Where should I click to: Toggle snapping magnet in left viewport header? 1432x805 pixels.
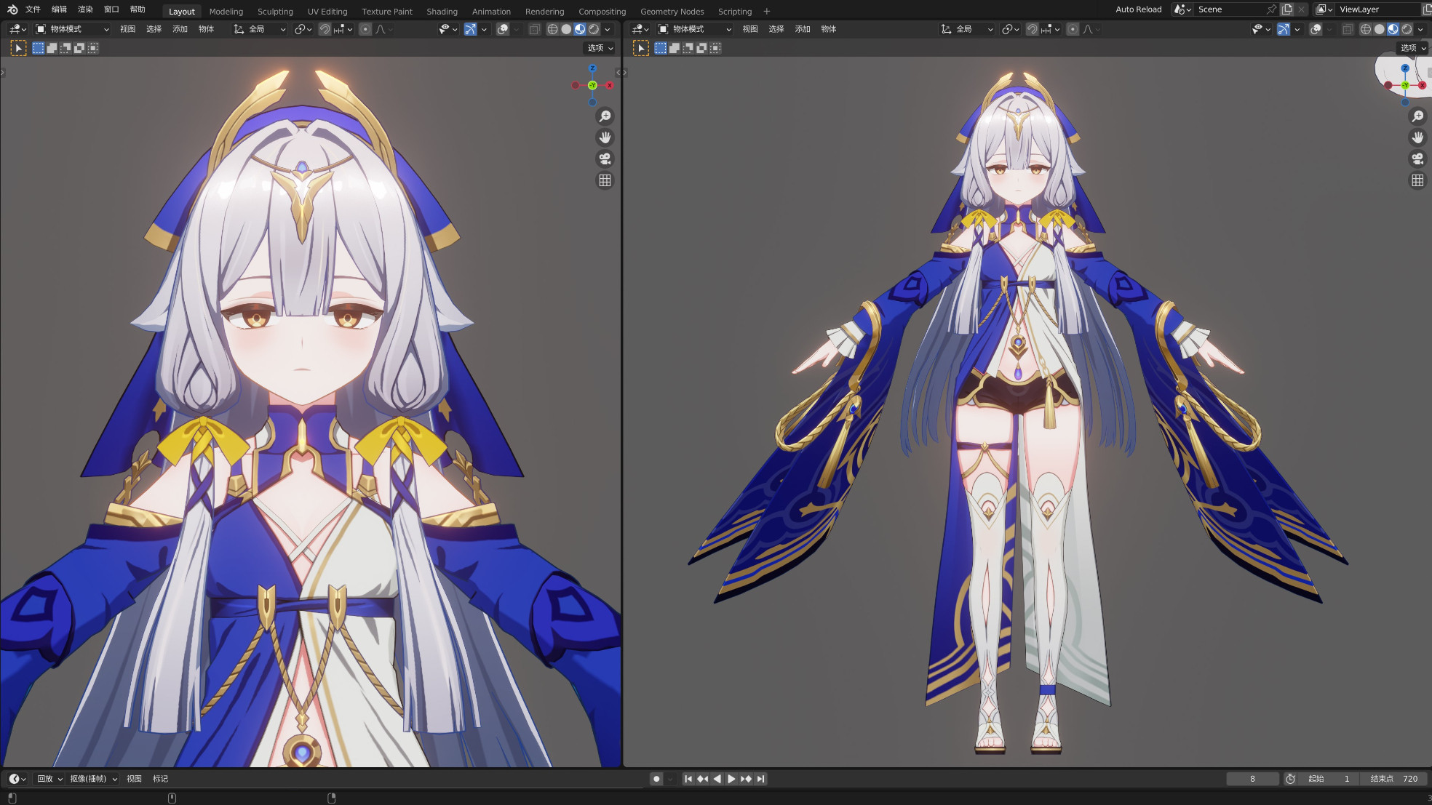[325, 29]
